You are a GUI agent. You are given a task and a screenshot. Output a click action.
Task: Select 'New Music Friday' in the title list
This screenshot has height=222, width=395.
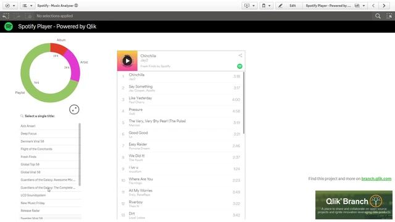pos(49,203)
